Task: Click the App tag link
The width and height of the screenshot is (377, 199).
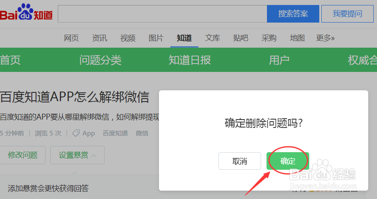Action: pos(89,133)
